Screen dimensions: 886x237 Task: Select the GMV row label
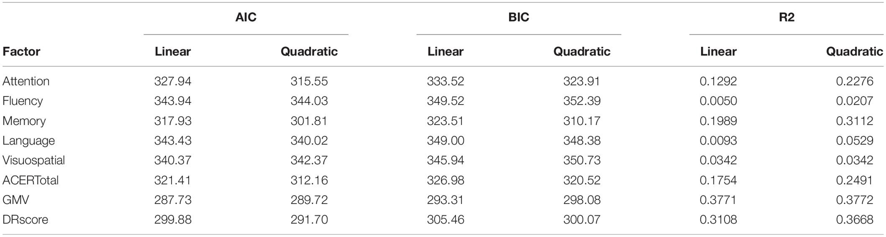click(x=16, y=200)
